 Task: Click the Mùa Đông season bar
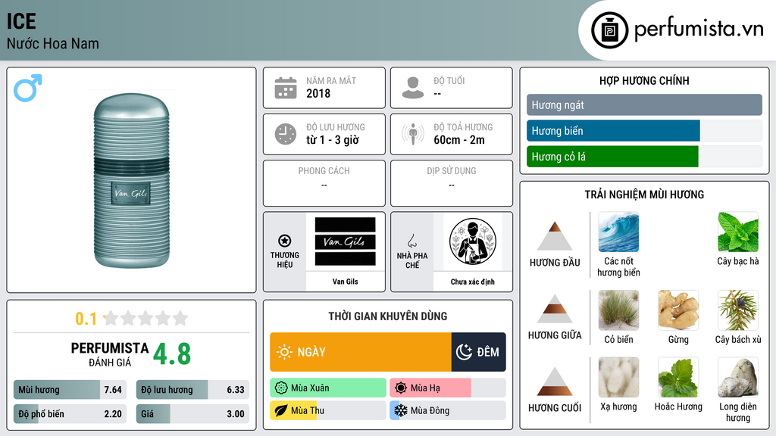click(448, 411)
